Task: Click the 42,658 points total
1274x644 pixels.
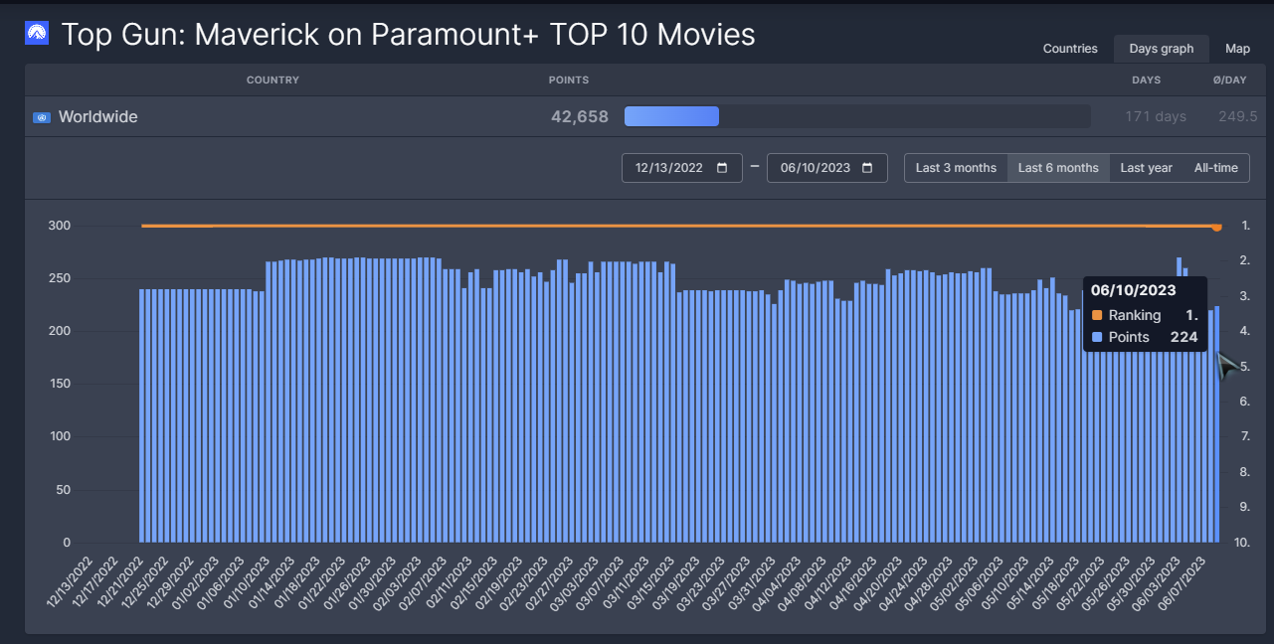Action: 580,117
